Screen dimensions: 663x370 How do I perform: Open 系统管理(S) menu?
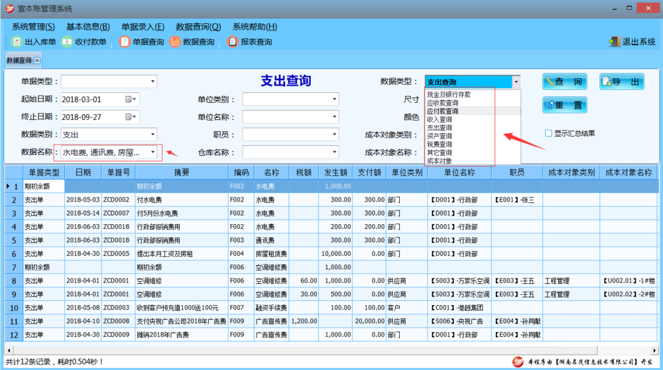coord(33,27)
